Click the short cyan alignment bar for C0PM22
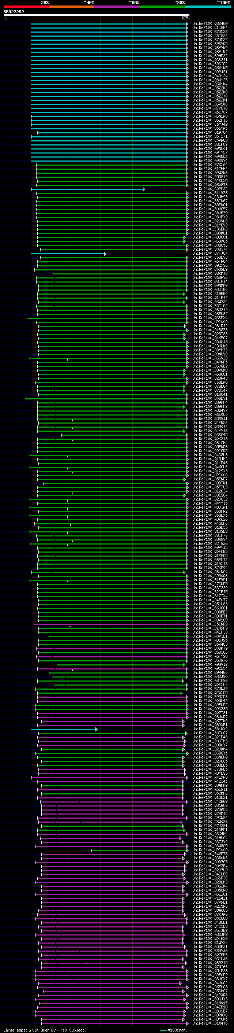234x1033 pixels. [x=88, y=189]
